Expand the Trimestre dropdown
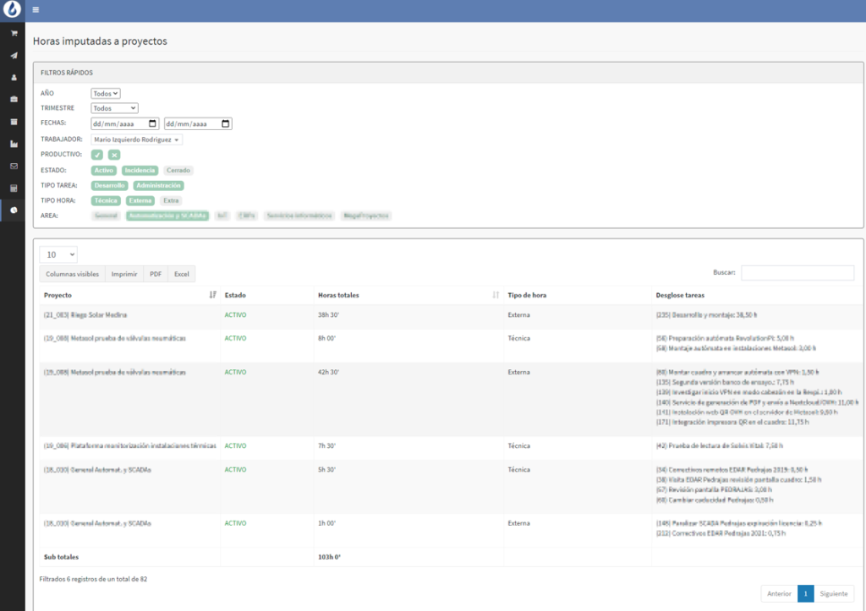The width and height of the screenshot is (866, 611). coord(114,108)
